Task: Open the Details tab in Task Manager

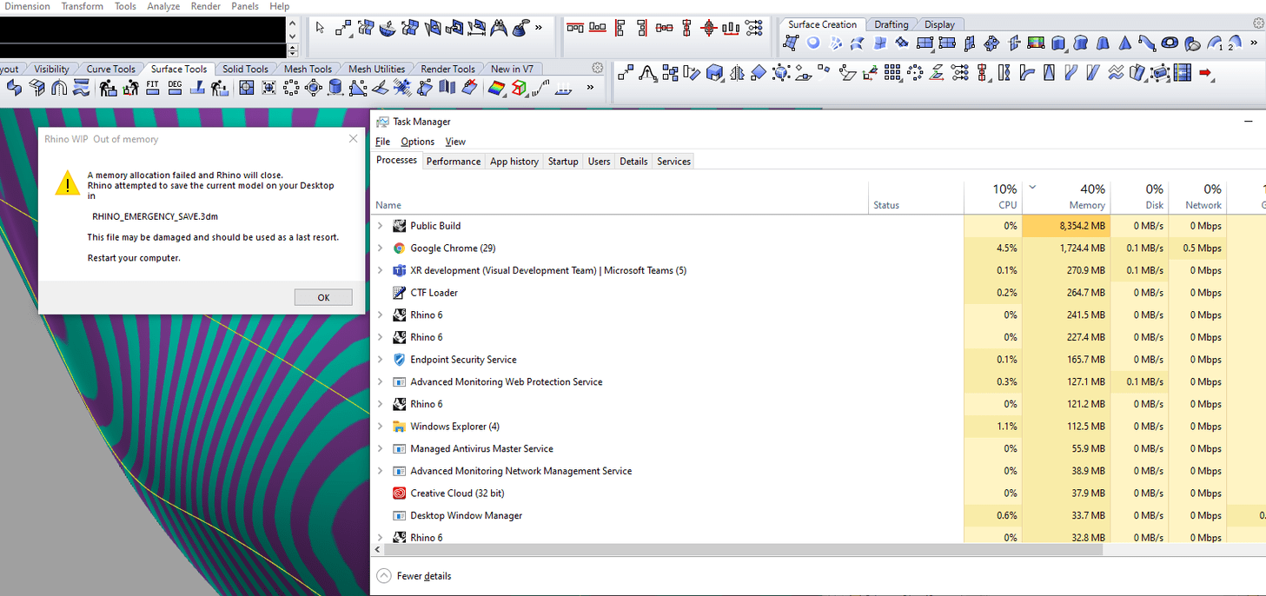Action: pyautogui.click(x=633, y=162)
